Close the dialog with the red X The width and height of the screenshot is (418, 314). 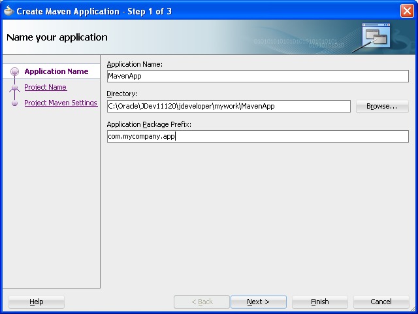(407, 11)
